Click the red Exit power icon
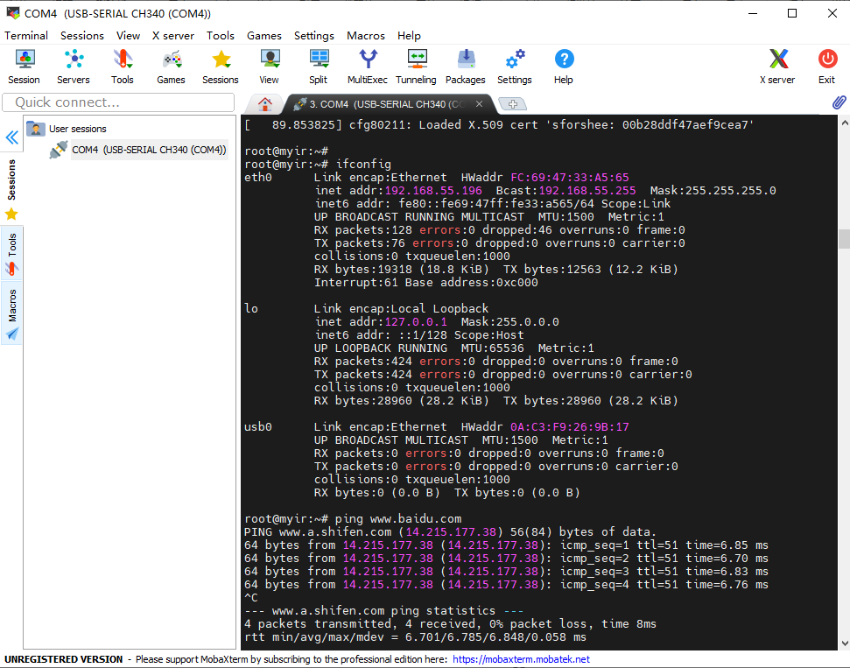Screen dimensions: 850x668 pos(827,67)
